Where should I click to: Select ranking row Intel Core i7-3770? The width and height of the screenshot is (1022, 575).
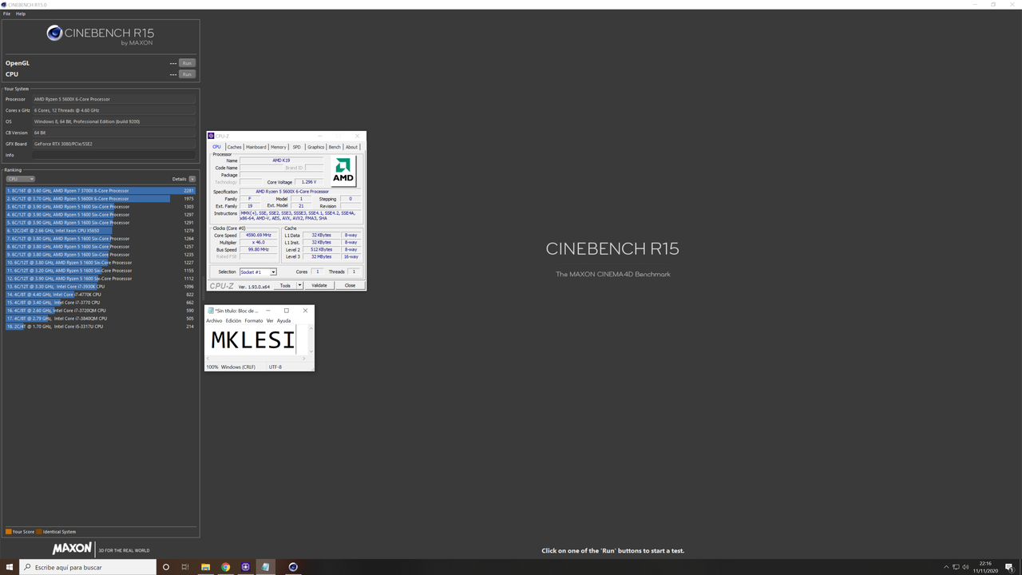pos(100,303)
